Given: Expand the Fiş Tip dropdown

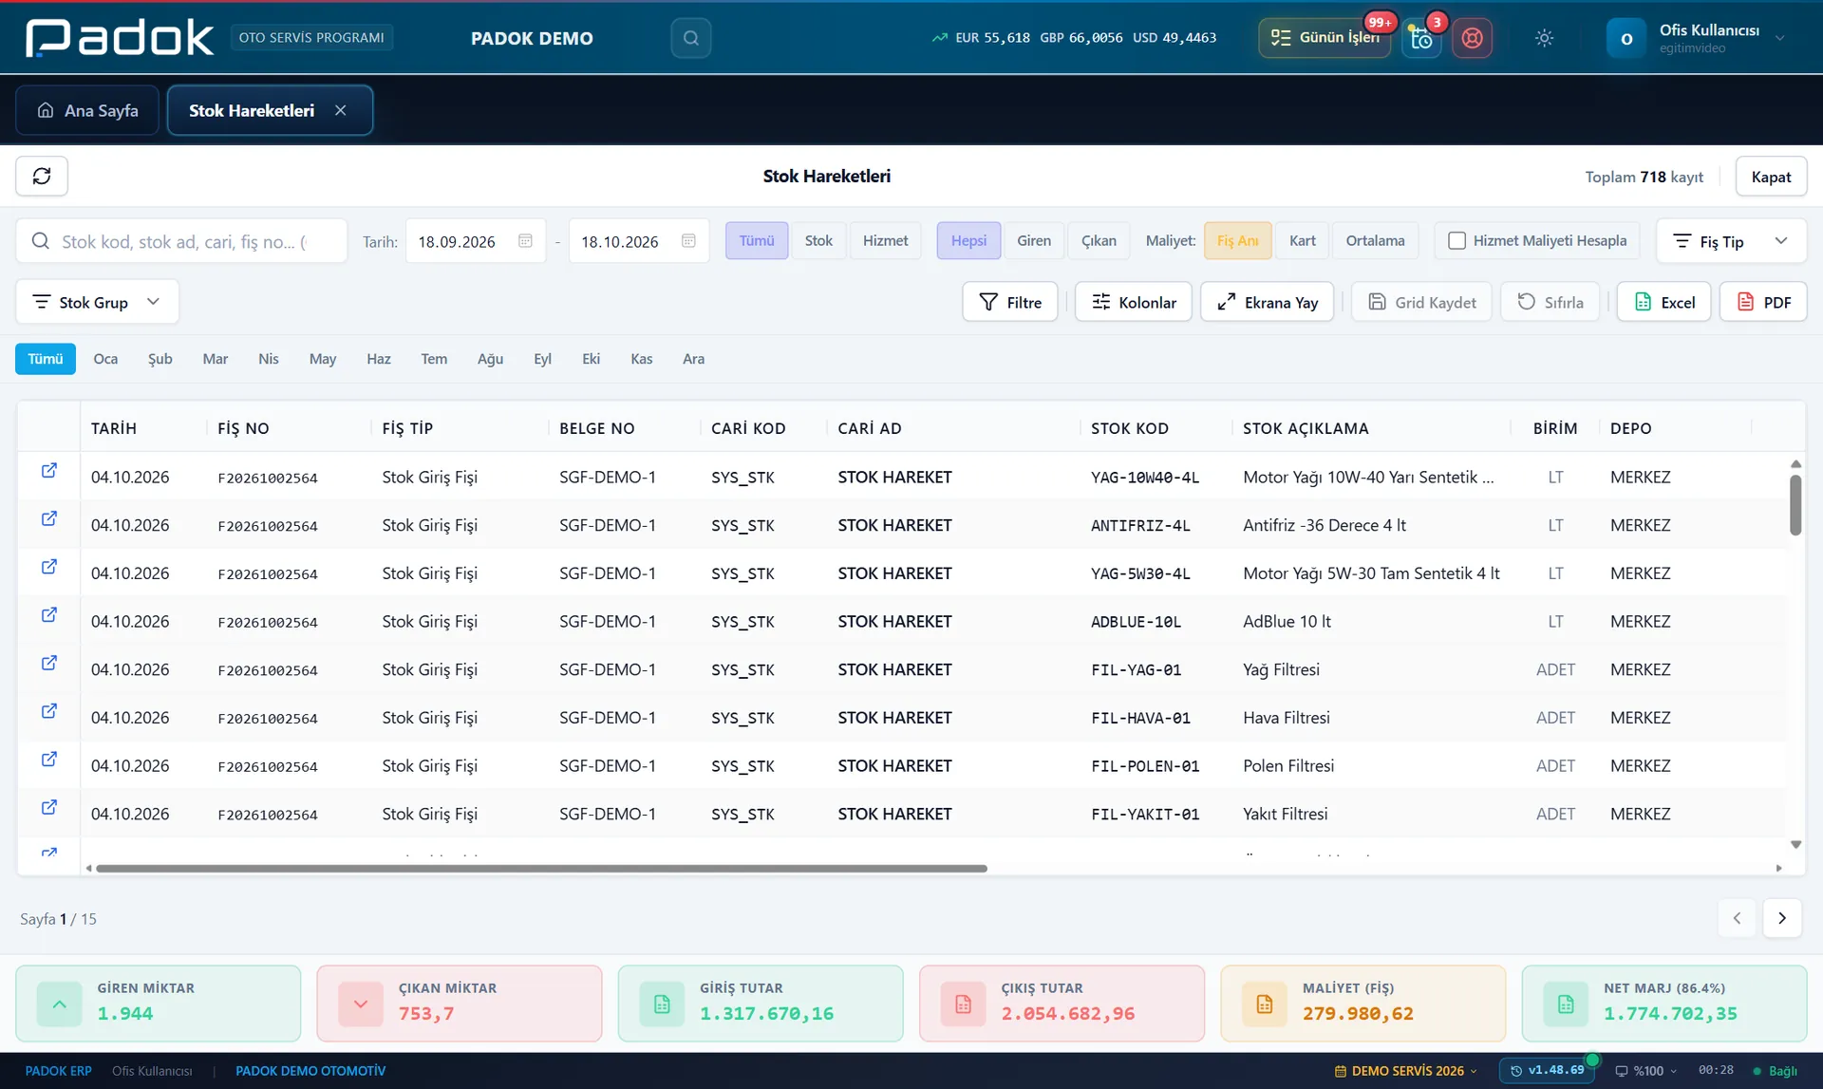Looking at the screenshot, I should pos(1731,241).
